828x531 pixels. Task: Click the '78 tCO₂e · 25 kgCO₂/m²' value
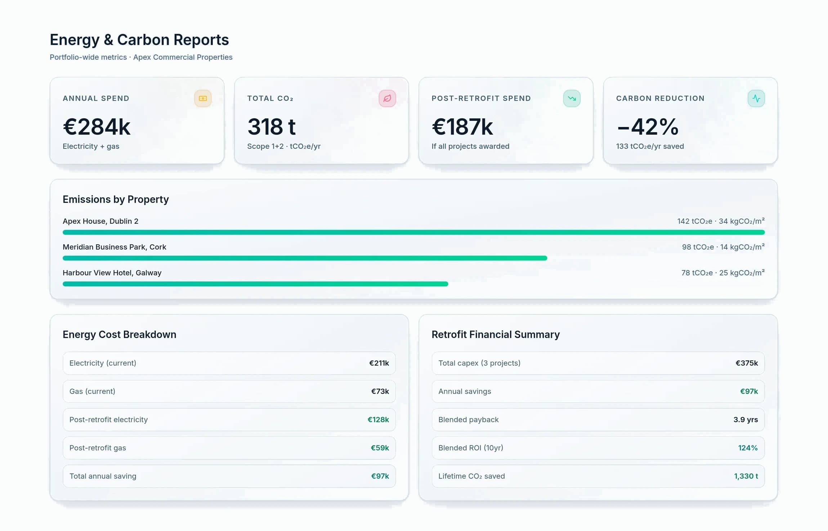[723, 273]
